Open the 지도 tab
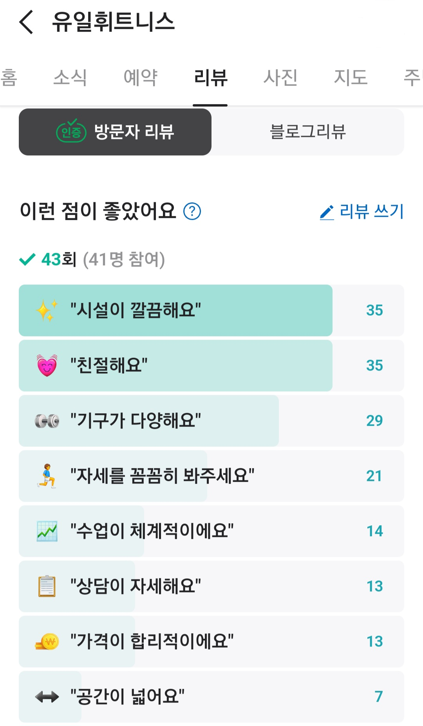Screen dimensions: 423x726 tap(351, 77)
